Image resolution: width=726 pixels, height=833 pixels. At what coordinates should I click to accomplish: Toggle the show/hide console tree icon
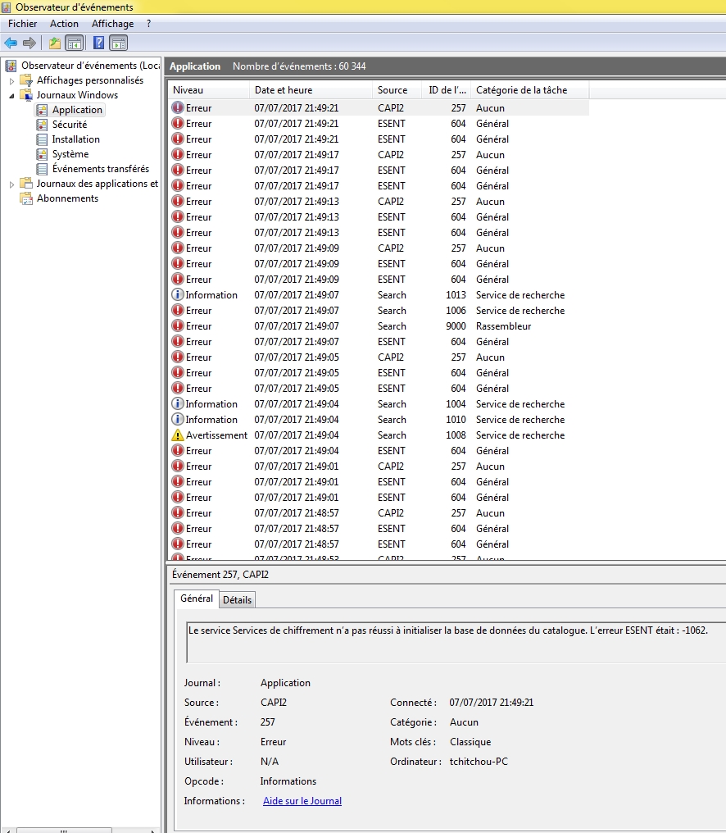point(75,43)
